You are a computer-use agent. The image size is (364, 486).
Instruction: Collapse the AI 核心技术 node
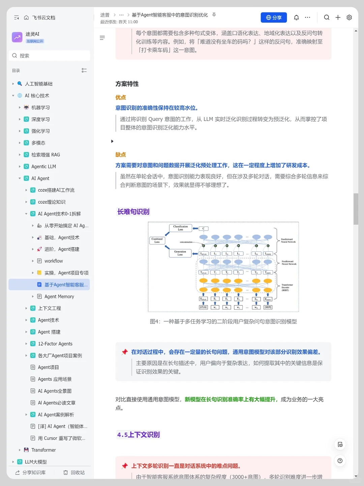coord(13,96)
